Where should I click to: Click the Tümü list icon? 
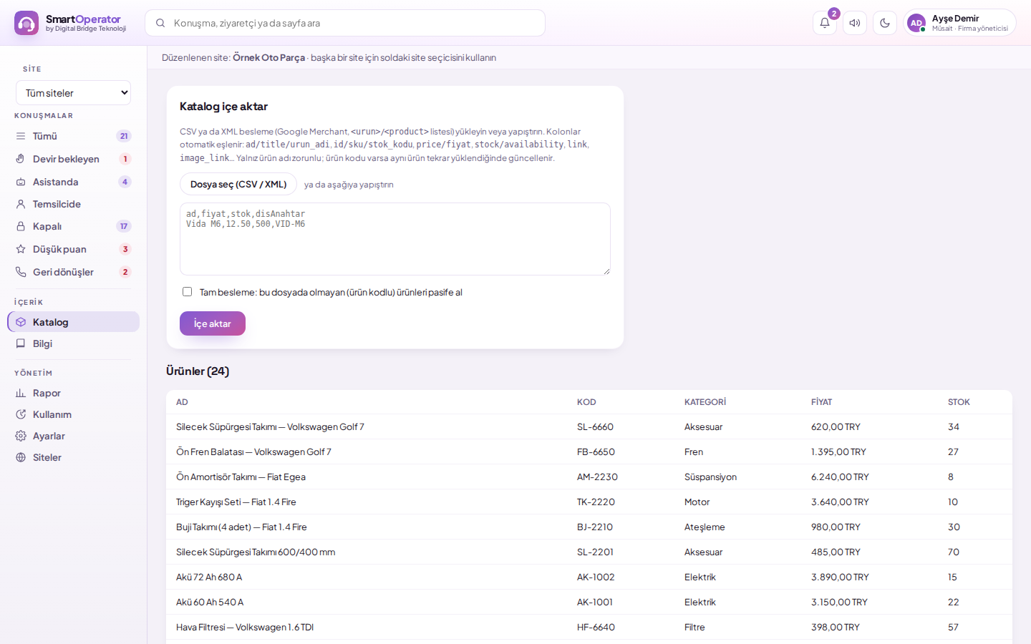21,136
